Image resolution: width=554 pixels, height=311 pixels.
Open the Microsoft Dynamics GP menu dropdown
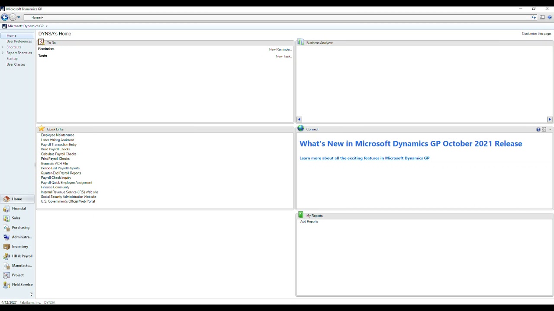click(x=25, y=26)
